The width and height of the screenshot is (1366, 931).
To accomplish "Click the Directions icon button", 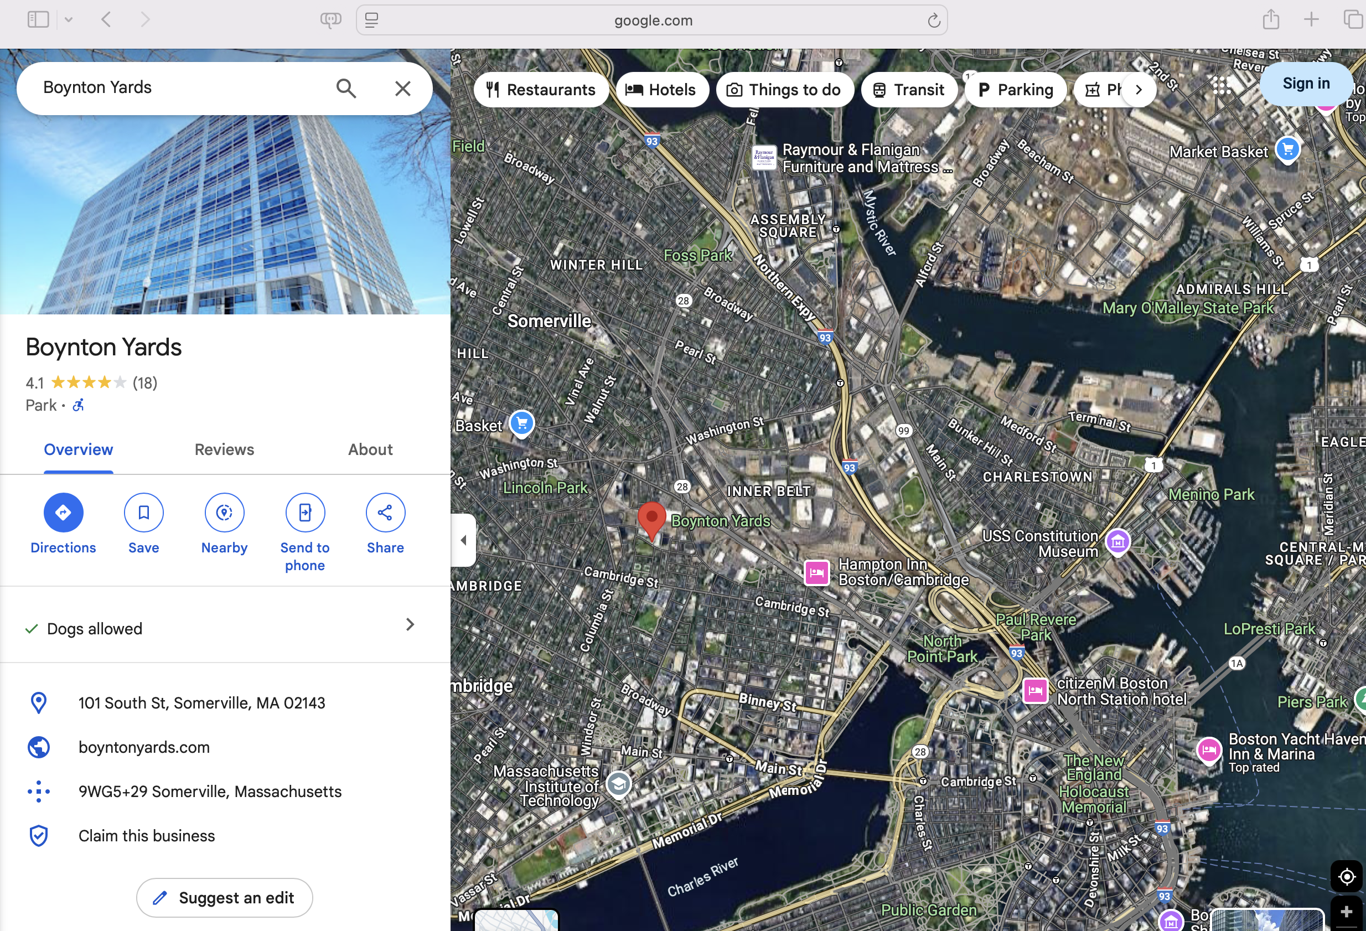I will pos(63,513).
